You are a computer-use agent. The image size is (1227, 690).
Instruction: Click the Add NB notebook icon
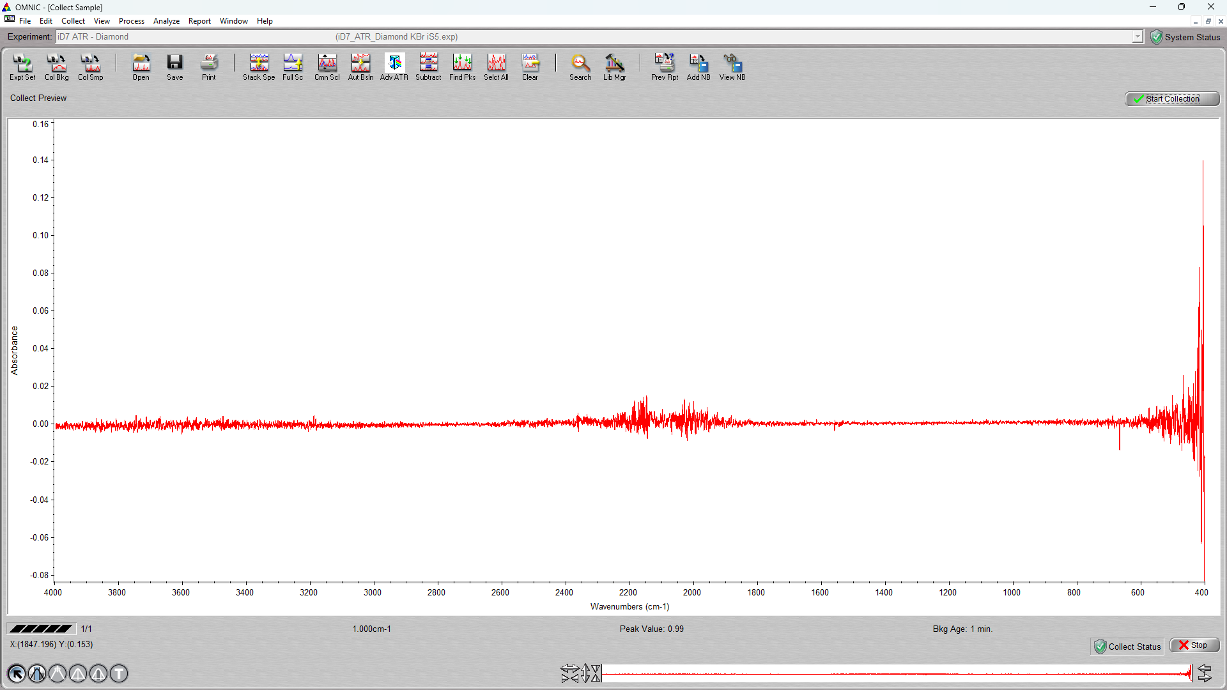(x=698, y=67)
